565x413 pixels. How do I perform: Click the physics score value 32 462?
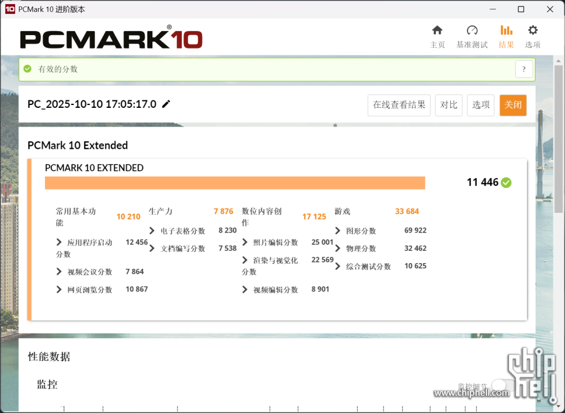tap(416, 249)
